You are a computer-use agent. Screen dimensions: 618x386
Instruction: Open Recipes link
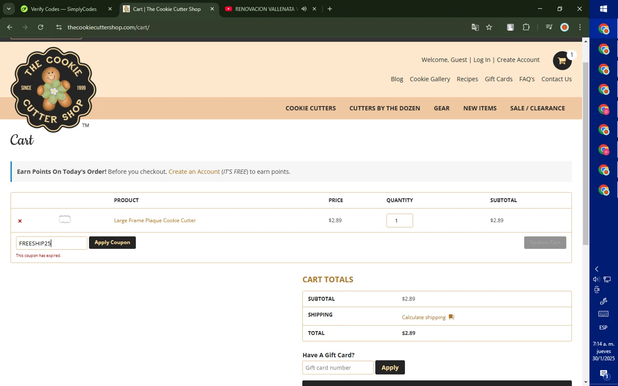tap(467, 79)
